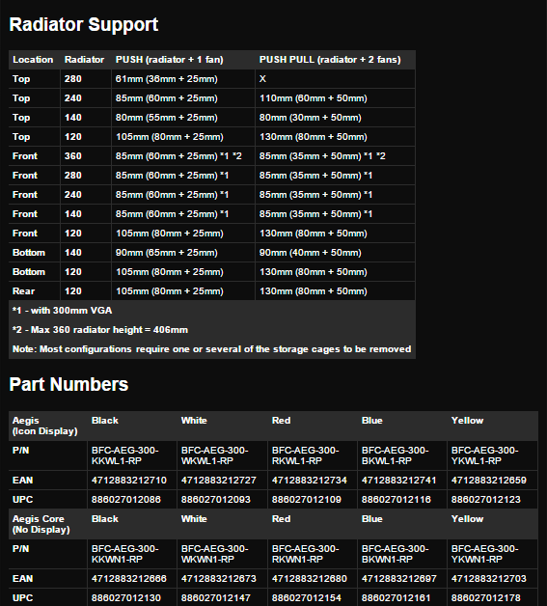Select the Top 280 push value 61mm
547x606 pixels.
point(167,79)
